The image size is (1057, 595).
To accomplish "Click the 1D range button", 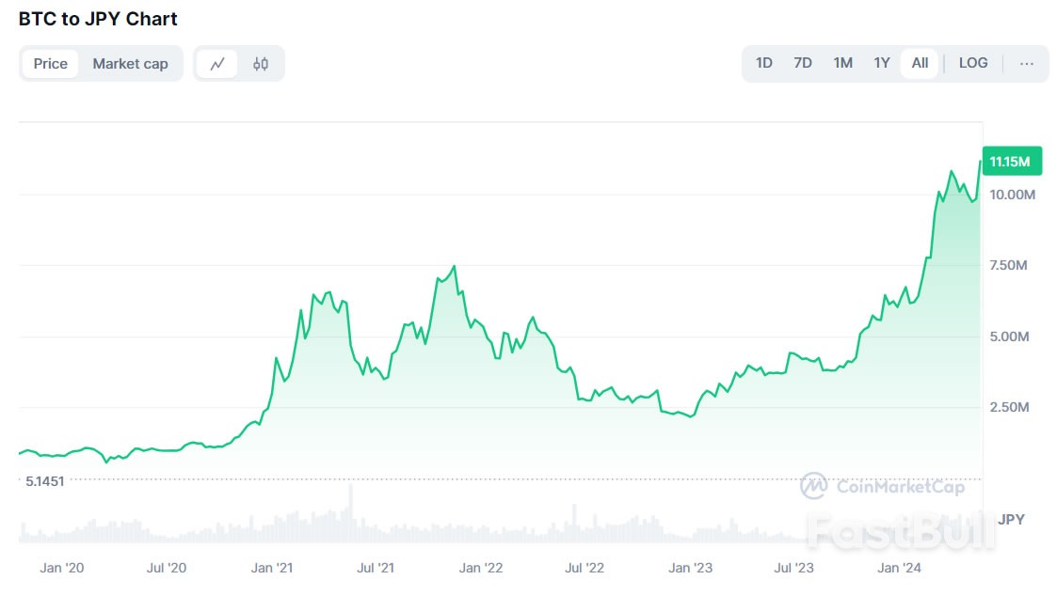I will (763, 62).
